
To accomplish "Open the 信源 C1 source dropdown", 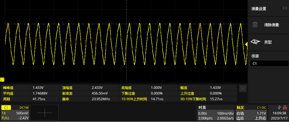I will [269, 64].
